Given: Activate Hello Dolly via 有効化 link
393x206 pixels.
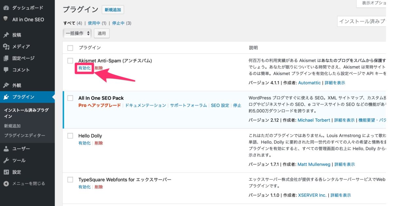Looking at the screenshot, I should click(84, 143).
